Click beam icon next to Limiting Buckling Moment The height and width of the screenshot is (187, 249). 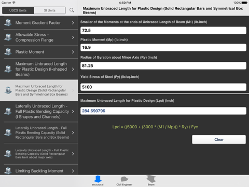point(8,171)
